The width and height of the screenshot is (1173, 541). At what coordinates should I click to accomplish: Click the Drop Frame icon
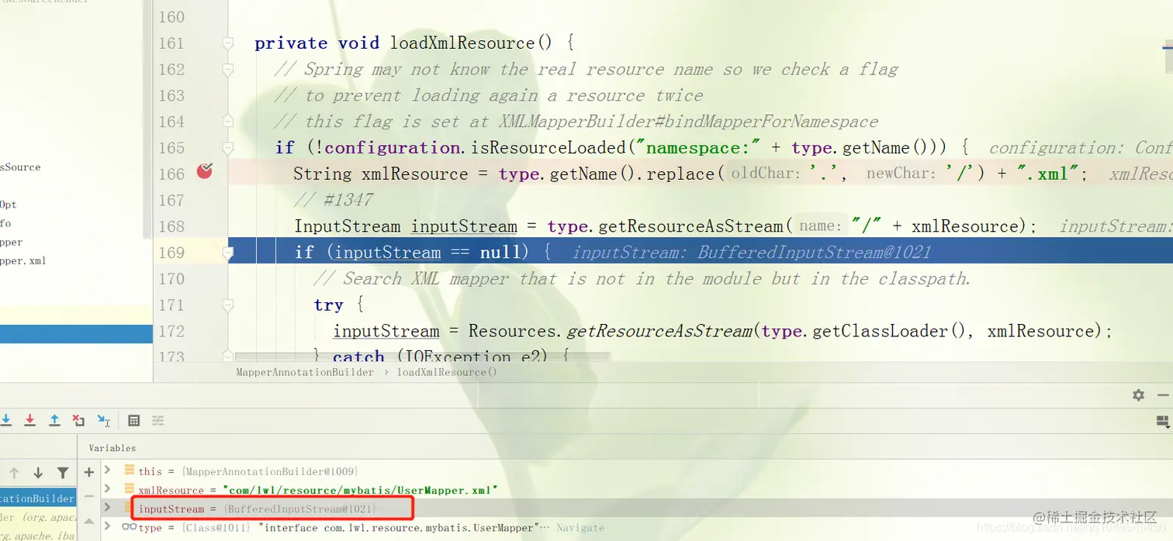point(78,420)
